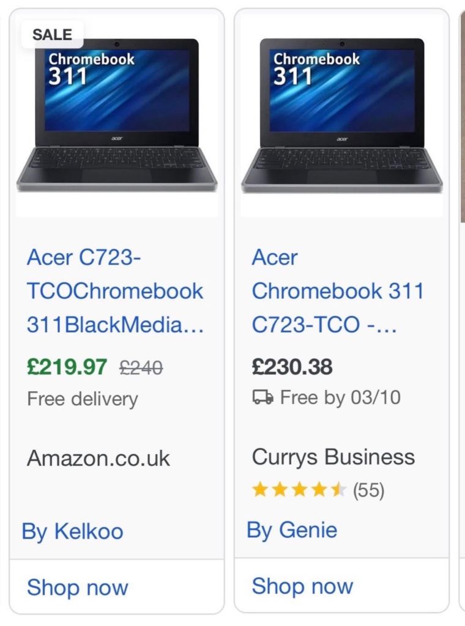465x626 pixels.
Task: Click the £230.38 price
Action: (x=292, y=367)
